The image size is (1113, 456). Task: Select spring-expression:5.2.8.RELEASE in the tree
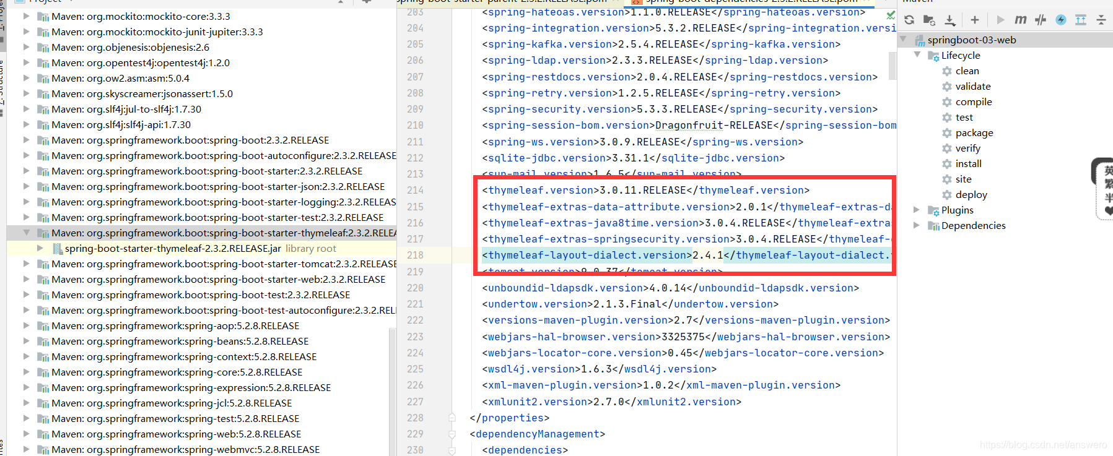(x=191, y=388)
